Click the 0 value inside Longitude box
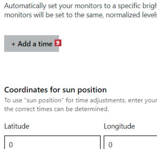157x149 pixels. tap(110, 145)
